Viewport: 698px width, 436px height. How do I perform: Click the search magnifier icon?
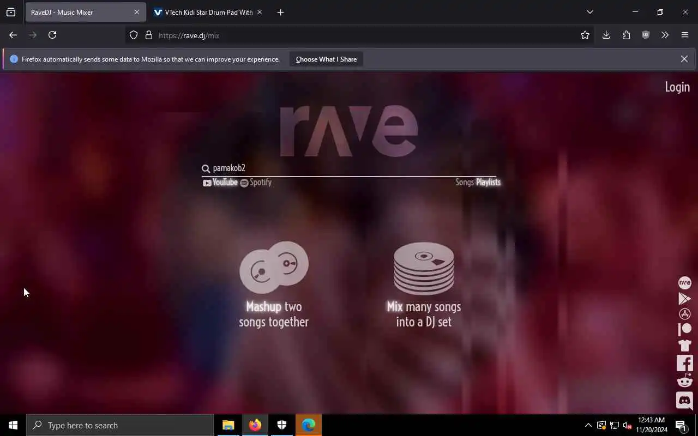206,169
